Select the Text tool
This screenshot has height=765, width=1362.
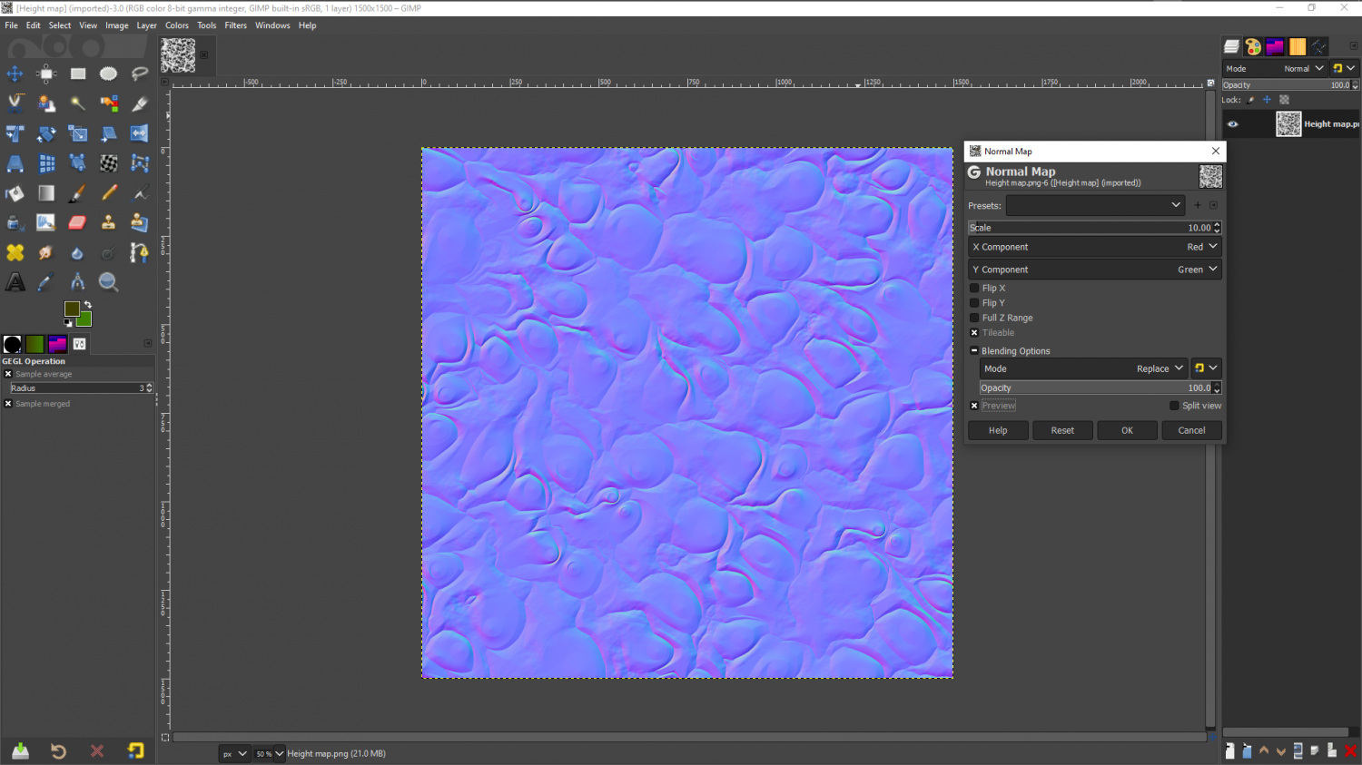click(x=15, y=282)
